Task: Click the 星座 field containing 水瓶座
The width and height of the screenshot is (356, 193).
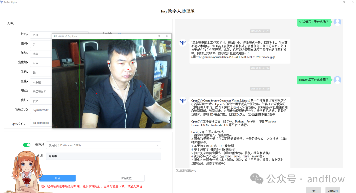Action: click(x=41, y=82)
